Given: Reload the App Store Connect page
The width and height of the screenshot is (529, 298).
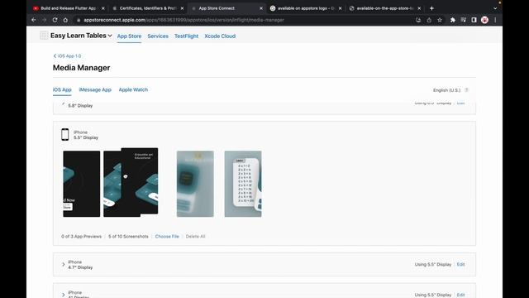Looking at the screenshot, I should (55, 20).
